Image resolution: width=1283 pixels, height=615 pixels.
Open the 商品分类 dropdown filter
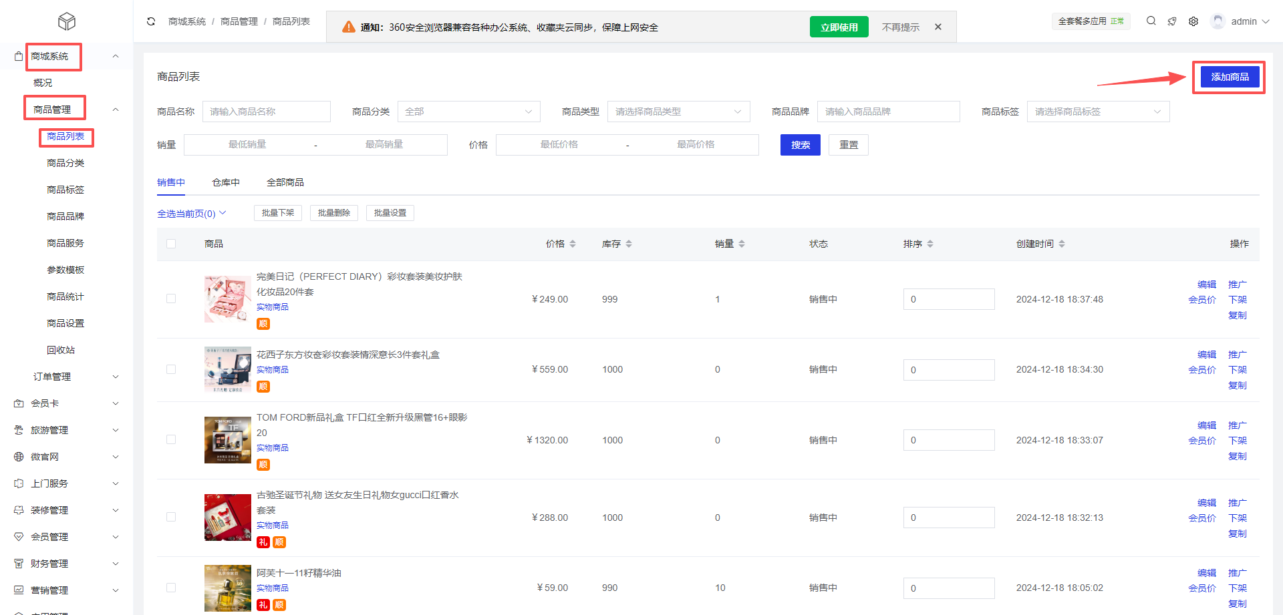click(468, 112)
